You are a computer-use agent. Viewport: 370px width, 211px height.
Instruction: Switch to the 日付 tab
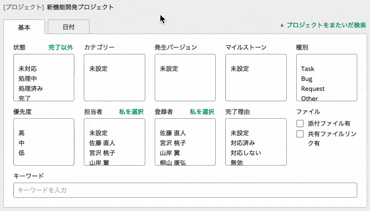(69, 27)
